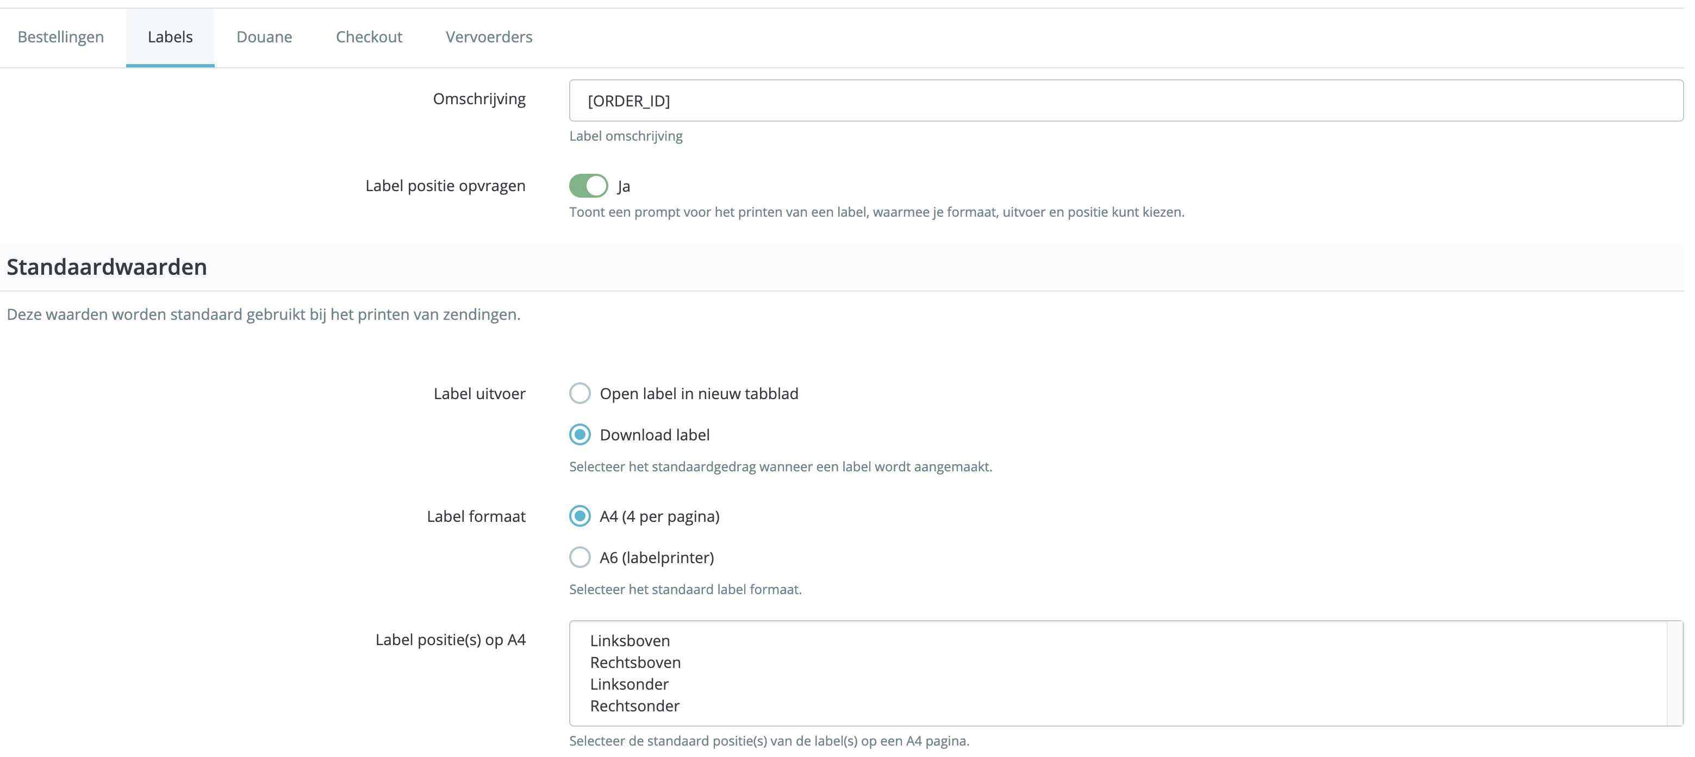Select "Linksboven" in the position list
This screenshot has width=1695, height=757.
(x=630, y=641)
